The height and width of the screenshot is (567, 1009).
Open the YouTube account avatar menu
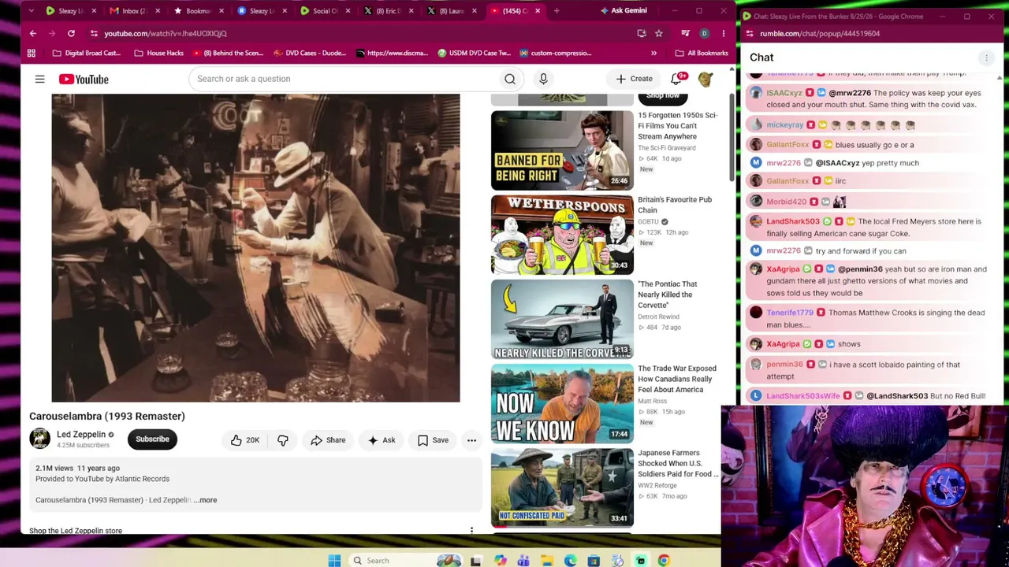(x=705, y=79)
